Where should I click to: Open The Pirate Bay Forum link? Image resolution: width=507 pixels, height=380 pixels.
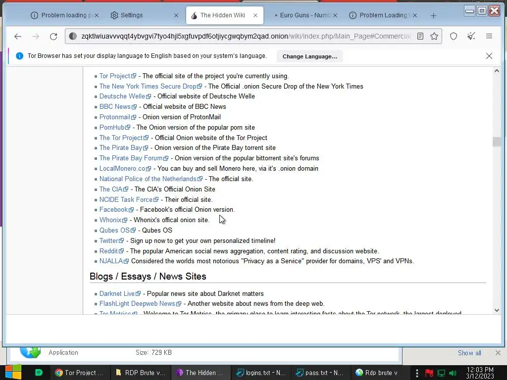[134, 158]
